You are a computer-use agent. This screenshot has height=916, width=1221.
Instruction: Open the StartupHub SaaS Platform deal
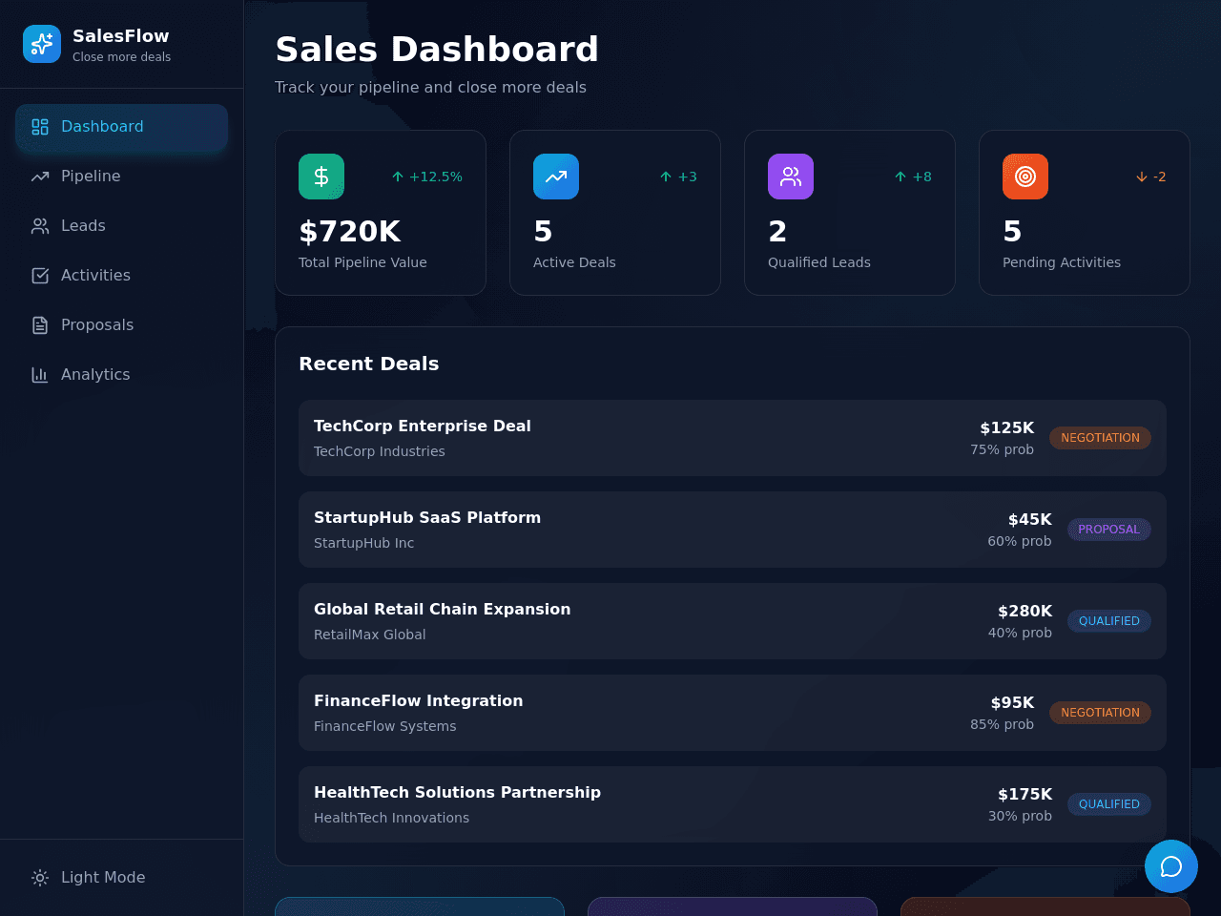click(x=733, y=530)
